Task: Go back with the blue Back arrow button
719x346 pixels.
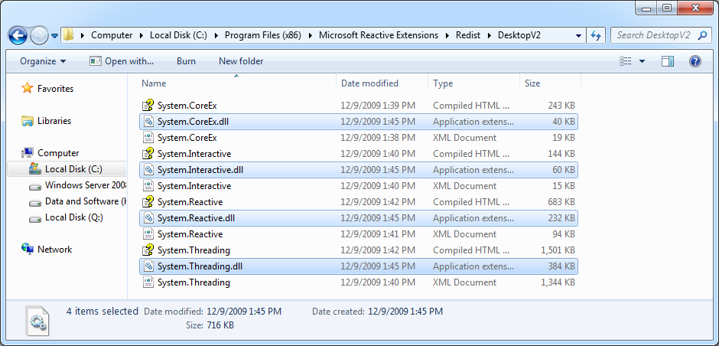Action: (18, 35)
